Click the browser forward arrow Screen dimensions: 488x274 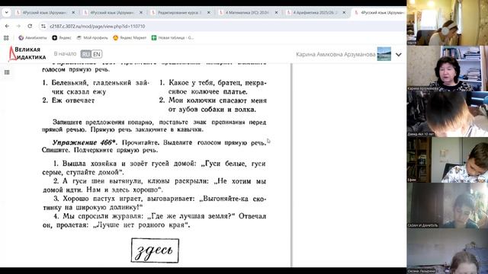tap(18, 27)
